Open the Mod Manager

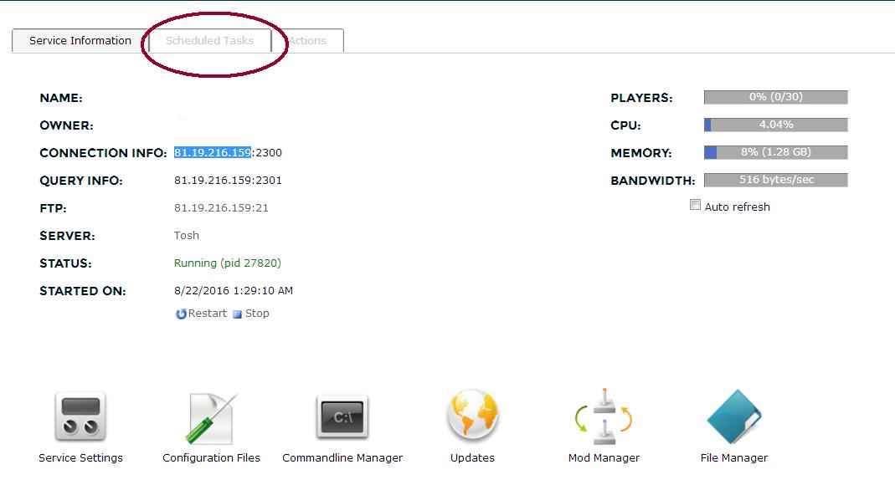pyautogui.click(x=603, y=416)
